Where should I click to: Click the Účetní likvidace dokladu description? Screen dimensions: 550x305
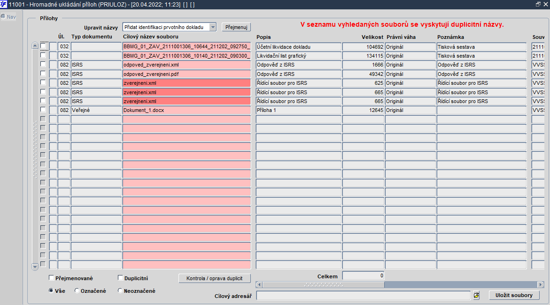tap(299, 46)
